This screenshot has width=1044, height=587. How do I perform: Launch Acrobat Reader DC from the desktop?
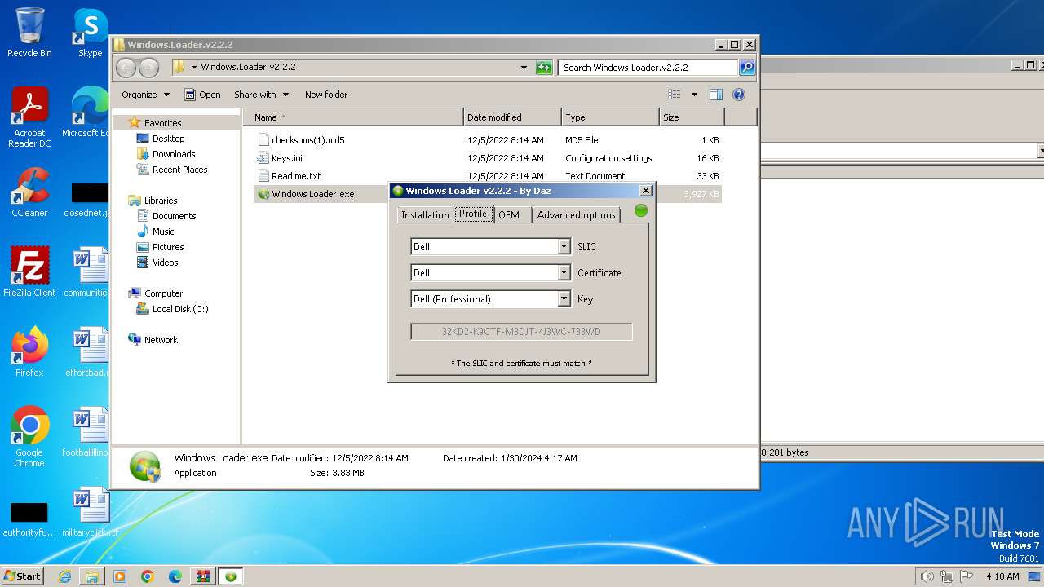(29, 118)
